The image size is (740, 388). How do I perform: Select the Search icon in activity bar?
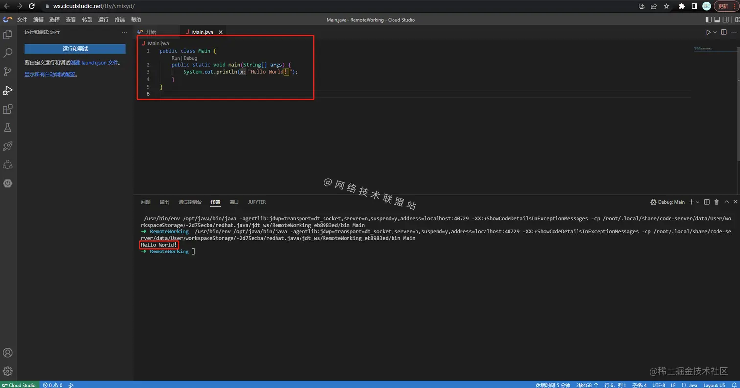[x=7, y=53]
